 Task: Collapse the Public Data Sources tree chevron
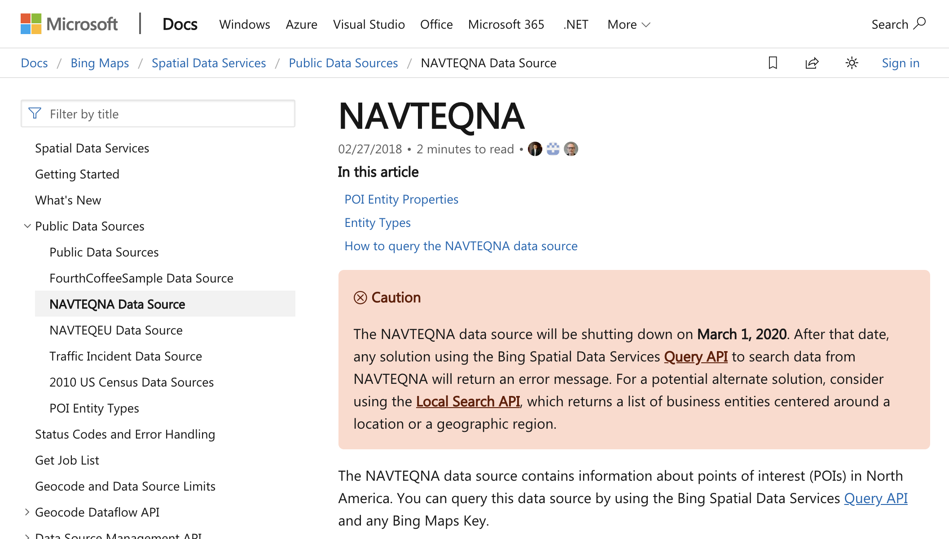(x=27, y=226)
